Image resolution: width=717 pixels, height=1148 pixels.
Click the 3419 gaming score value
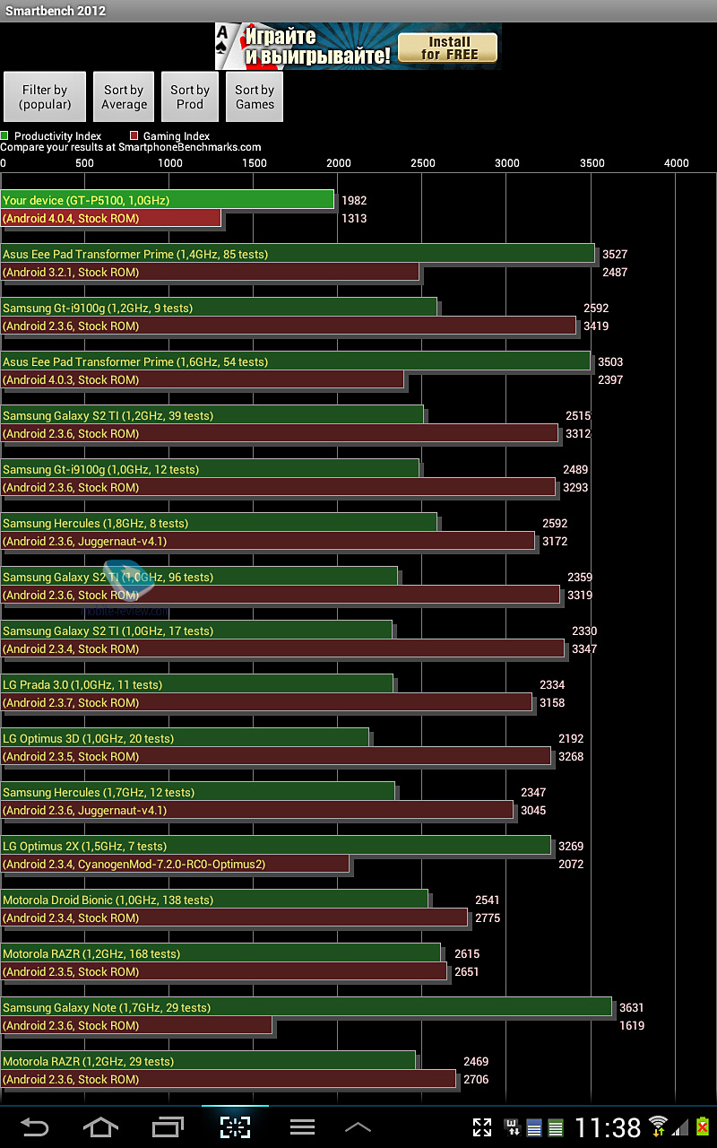click(596, 326)
